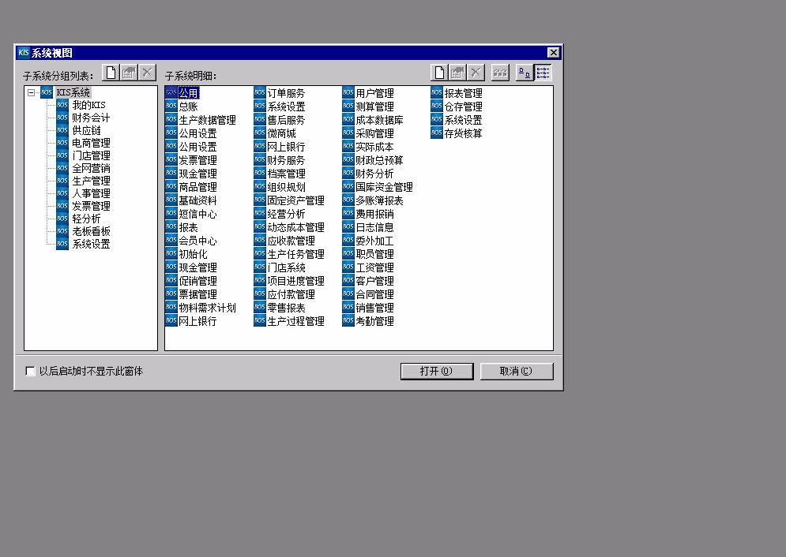Select 电商管理 in group tree
Screen dimensions: 786x557
pos(91,143)
